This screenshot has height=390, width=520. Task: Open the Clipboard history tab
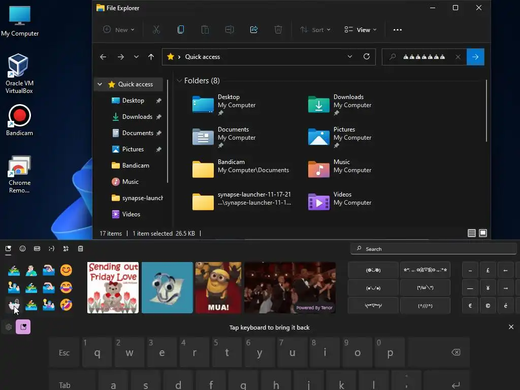tap(81, 249)
